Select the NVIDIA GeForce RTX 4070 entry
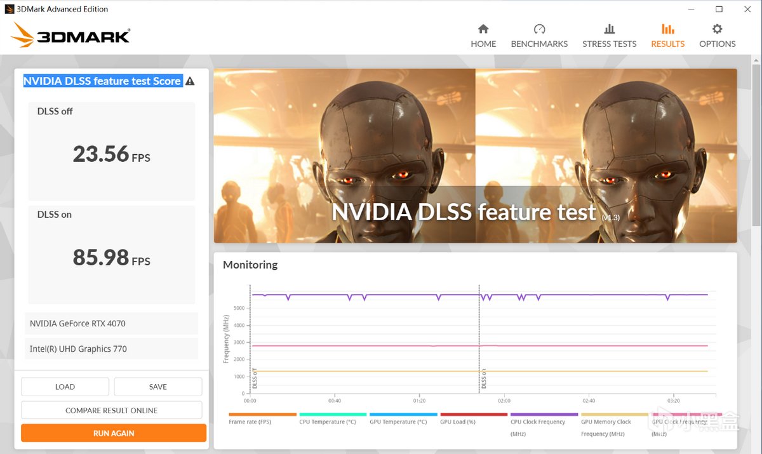 point(112,323)
